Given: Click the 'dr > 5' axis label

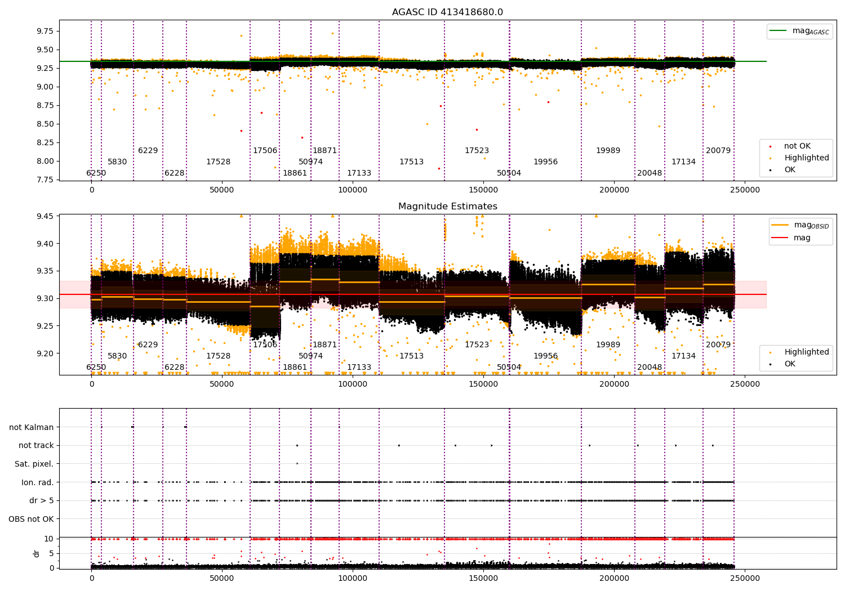Looking at the screenshot, I should pyautogui.click(x=42, y=500).
